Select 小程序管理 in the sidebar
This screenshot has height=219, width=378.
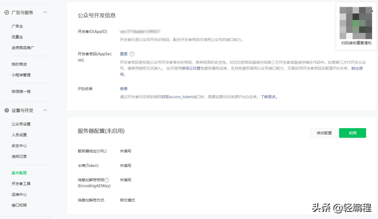(x=21, y=75)
